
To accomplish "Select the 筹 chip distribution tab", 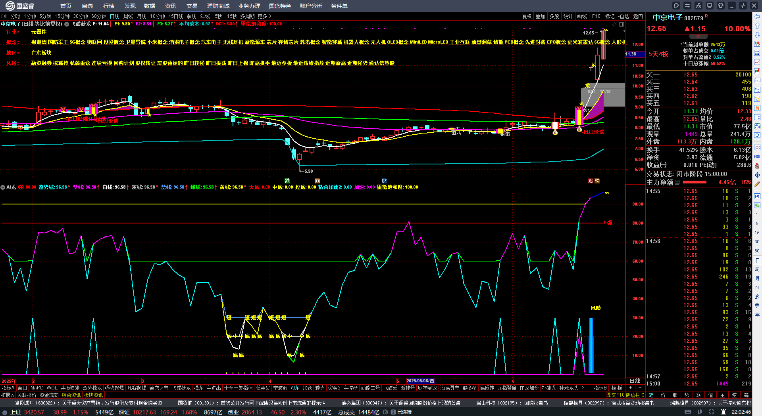I will click(x=746, y=395).
